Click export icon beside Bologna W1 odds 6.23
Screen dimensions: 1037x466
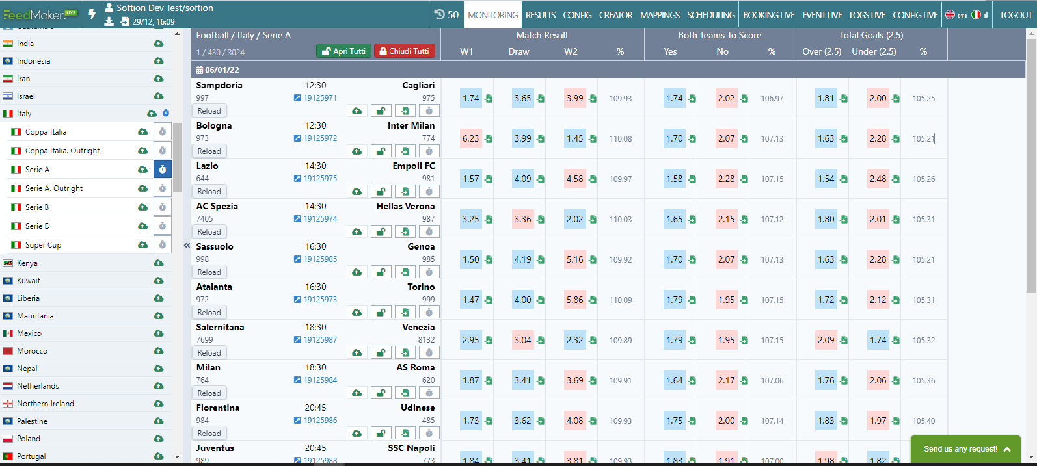point(489,139)
